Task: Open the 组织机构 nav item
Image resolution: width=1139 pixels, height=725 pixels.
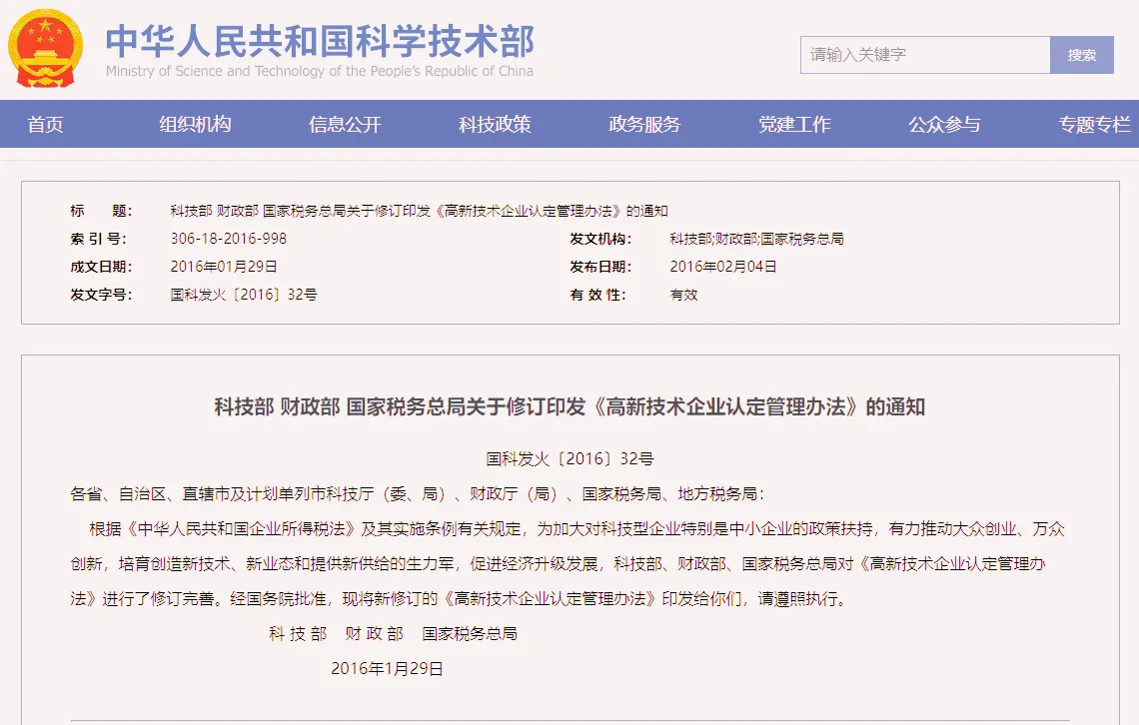Action: coord(196,124)
